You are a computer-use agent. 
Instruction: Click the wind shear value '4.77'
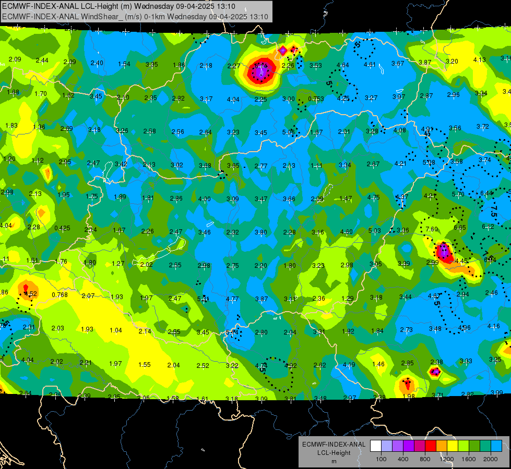click(232, 299)
